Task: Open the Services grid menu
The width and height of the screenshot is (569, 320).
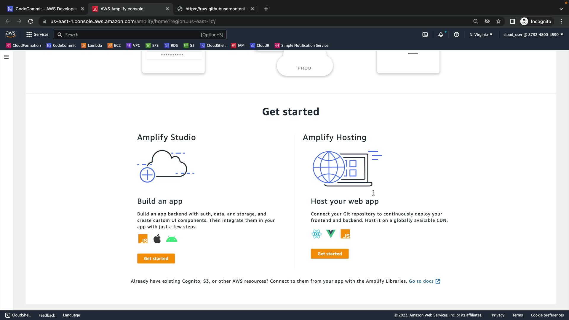Action: tap(37, 35)
